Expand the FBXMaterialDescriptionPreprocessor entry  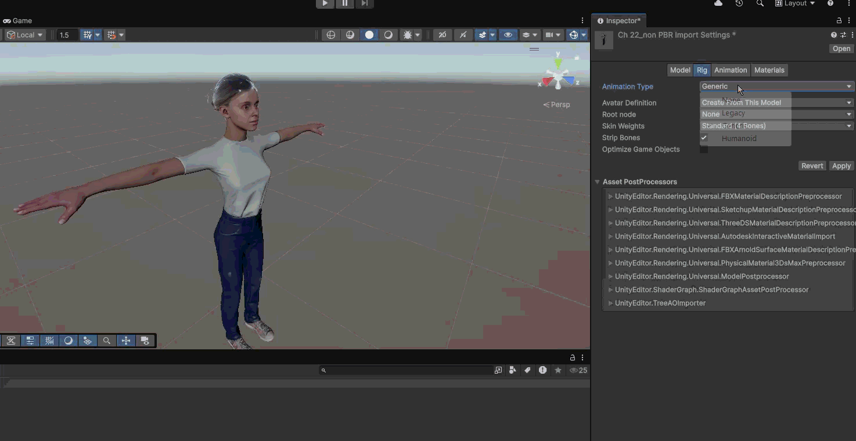610,196
